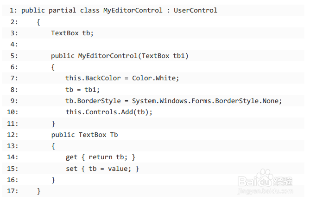Click the this.Controls.Add(tb) call
Image resolution: width=310 pixels, height=202 pixels.
[x=108, y=112]
